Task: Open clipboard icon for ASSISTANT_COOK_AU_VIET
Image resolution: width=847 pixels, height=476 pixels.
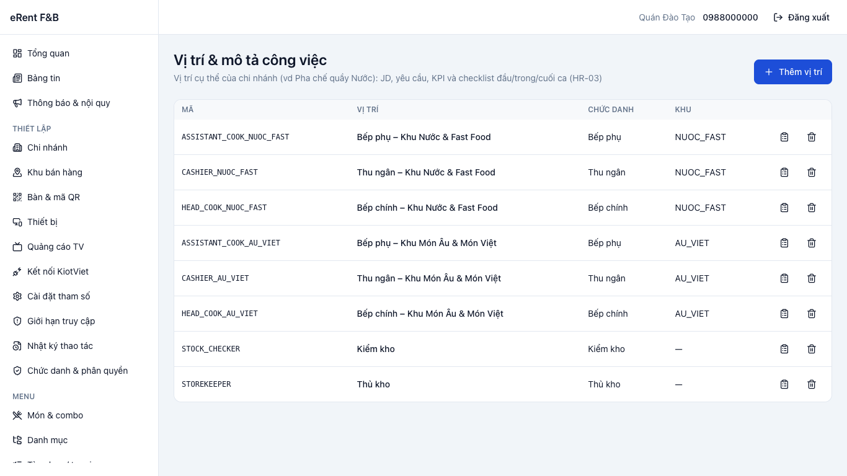Action: click(784, 243)
